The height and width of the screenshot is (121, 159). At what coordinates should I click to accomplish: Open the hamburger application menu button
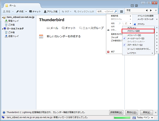(122, 12)
